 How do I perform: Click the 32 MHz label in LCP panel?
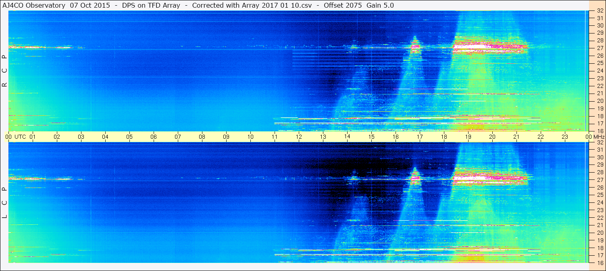(600, 142)
